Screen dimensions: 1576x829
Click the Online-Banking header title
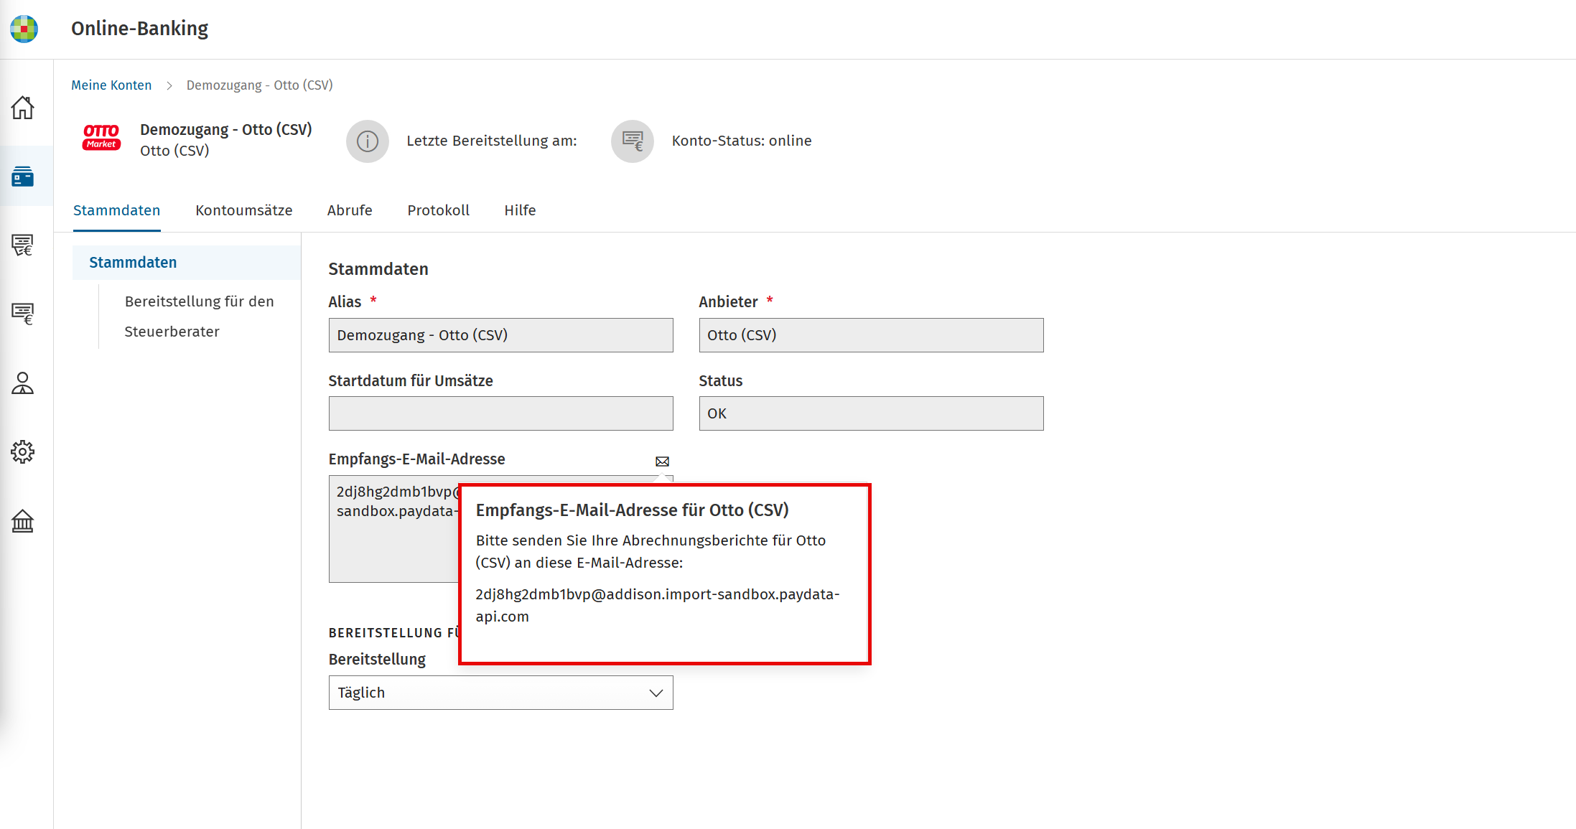(x=139, y=29)
